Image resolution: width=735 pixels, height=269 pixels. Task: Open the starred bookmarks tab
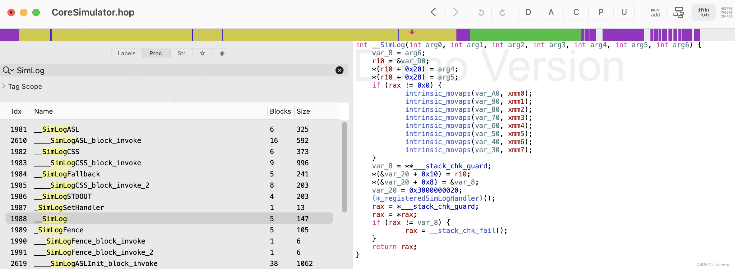pyautogui.click(x=202, y=53)
